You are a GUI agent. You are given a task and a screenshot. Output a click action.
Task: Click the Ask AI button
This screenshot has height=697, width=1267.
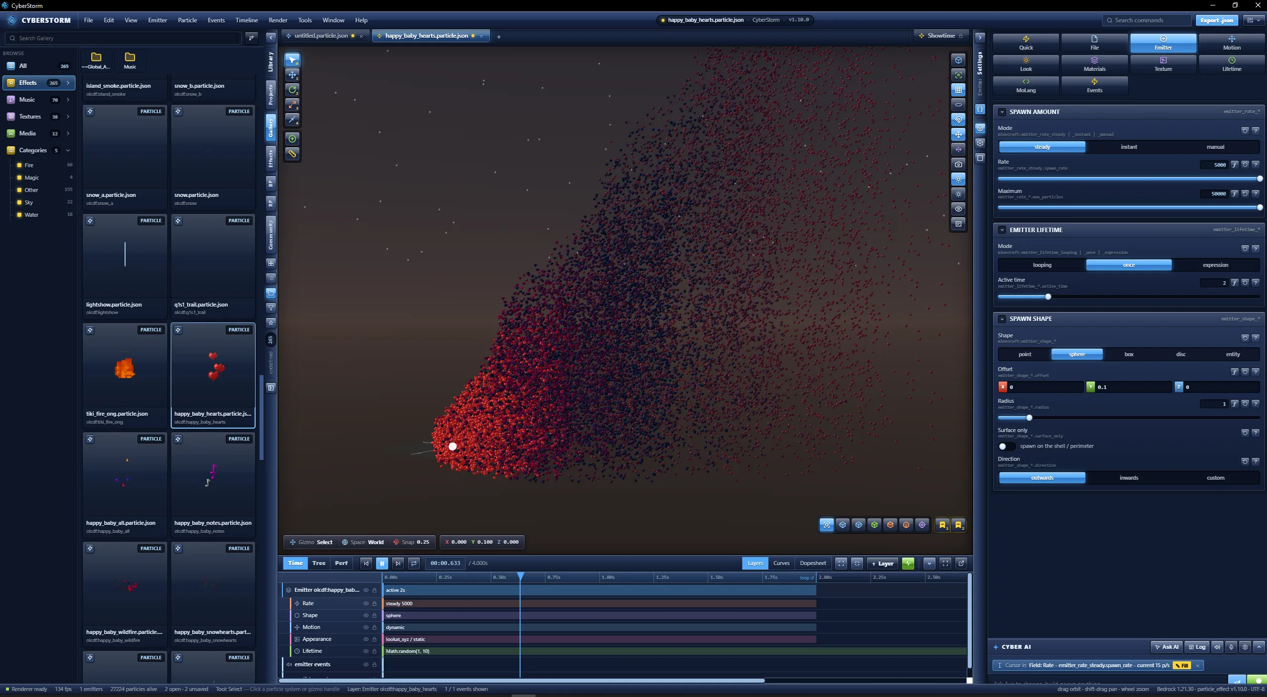1166,647
